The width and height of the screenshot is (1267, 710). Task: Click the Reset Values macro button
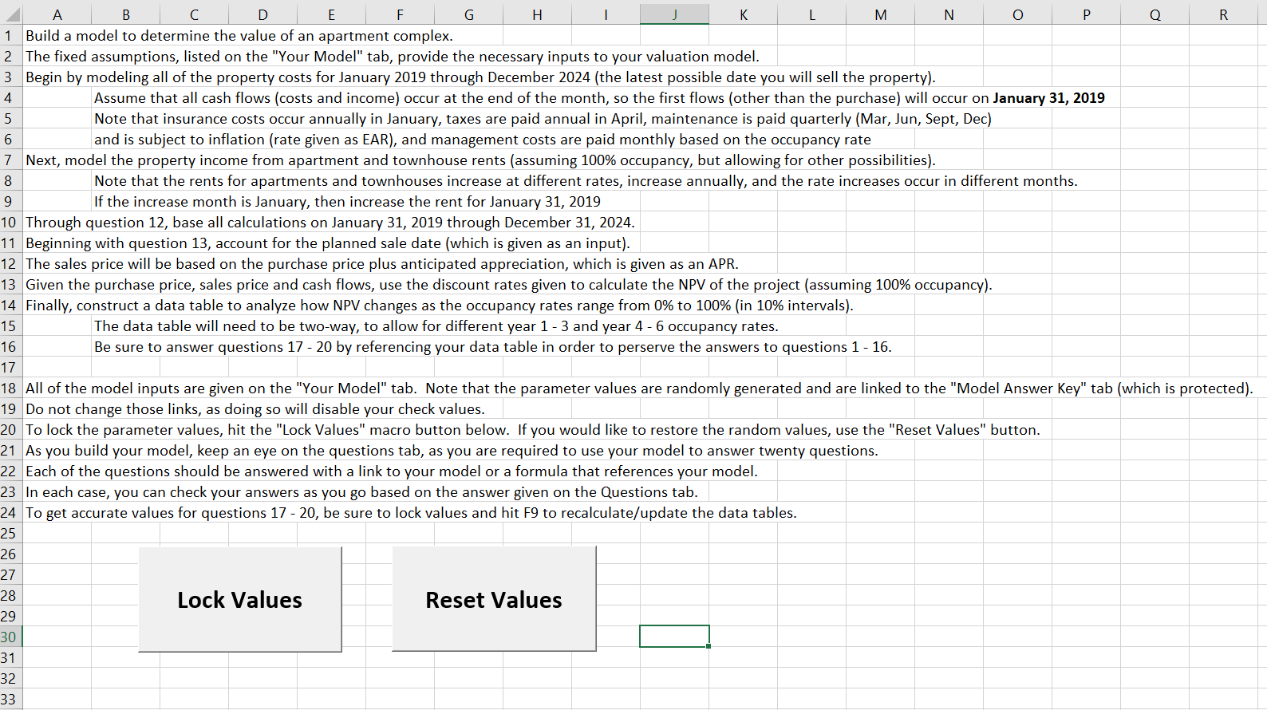point(494,599)
